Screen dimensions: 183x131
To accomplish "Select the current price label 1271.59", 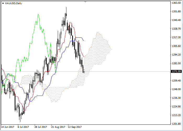I will [176, 71].
